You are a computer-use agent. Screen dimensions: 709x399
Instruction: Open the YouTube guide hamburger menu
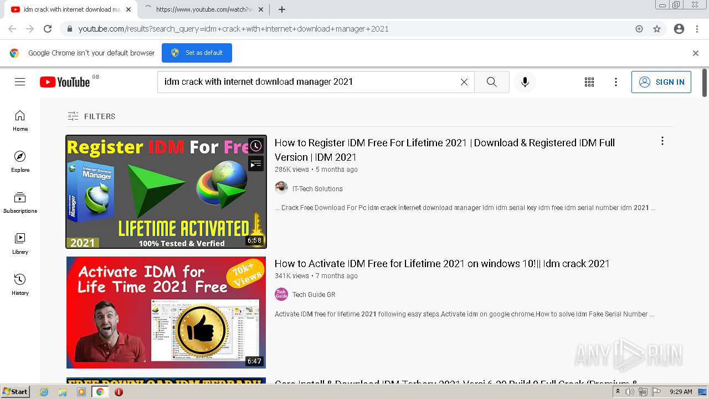pyautogui.click(x=20, y=82)
